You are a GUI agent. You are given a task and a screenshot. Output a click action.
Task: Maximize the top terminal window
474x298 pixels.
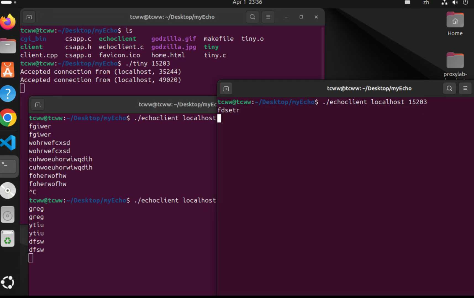pos(301,17)
